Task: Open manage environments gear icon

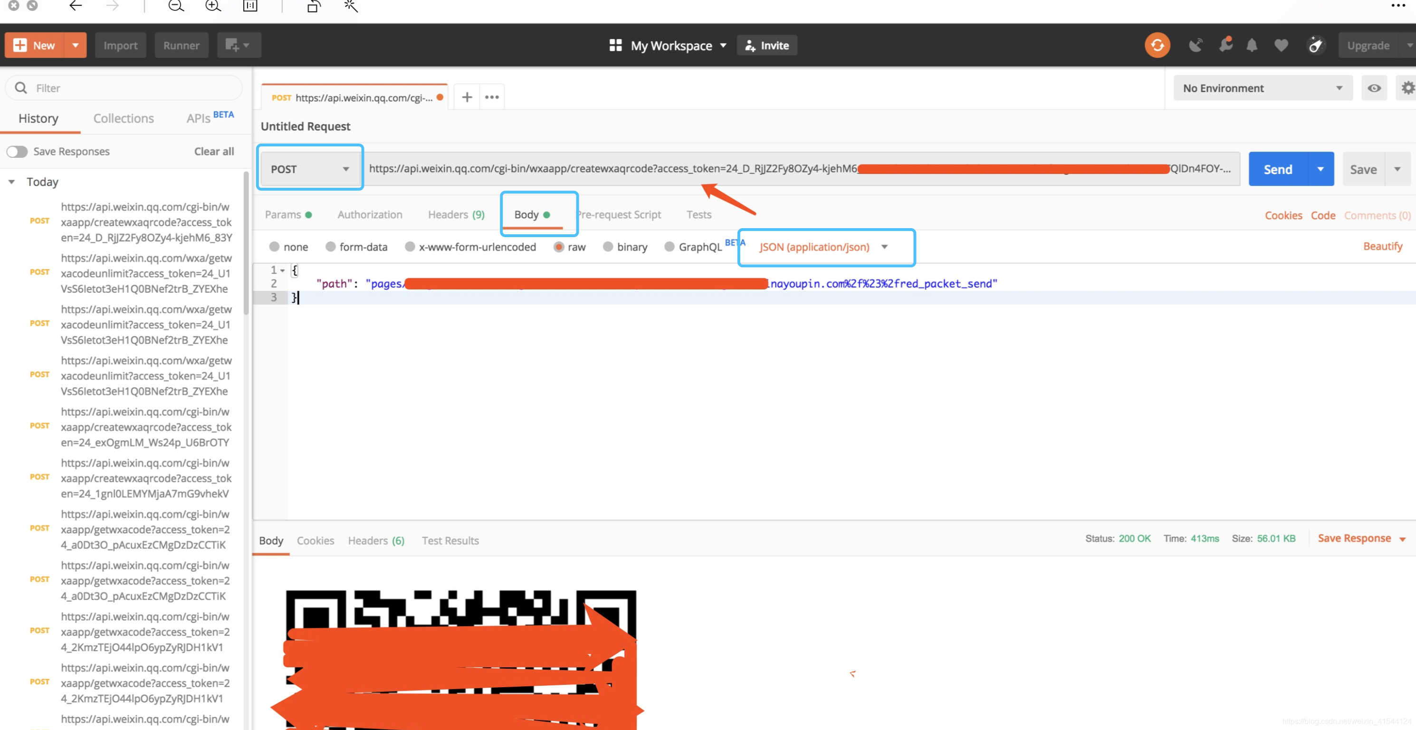Action: point(1407,88)
